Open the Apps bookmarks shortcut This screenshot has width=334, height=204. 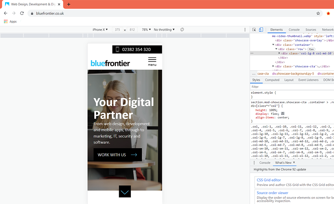click(x=10, y=22)
